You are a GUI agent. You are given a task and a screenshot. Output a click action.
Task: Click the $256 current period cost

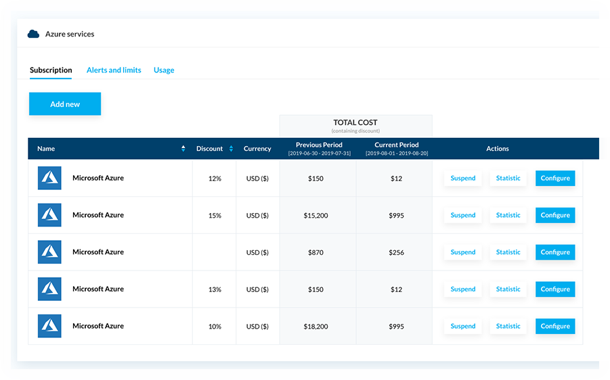click(396, 252)
